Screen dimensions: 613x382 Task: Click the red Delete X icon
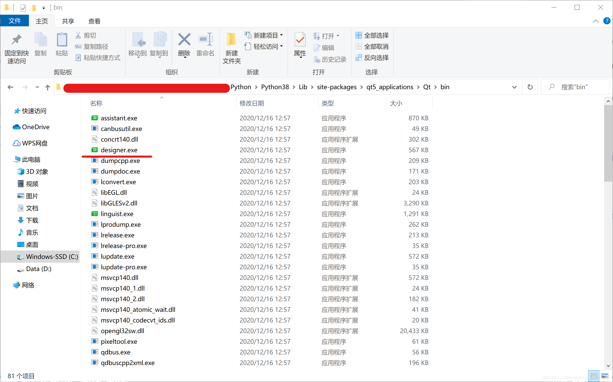[x=184, y=40]
